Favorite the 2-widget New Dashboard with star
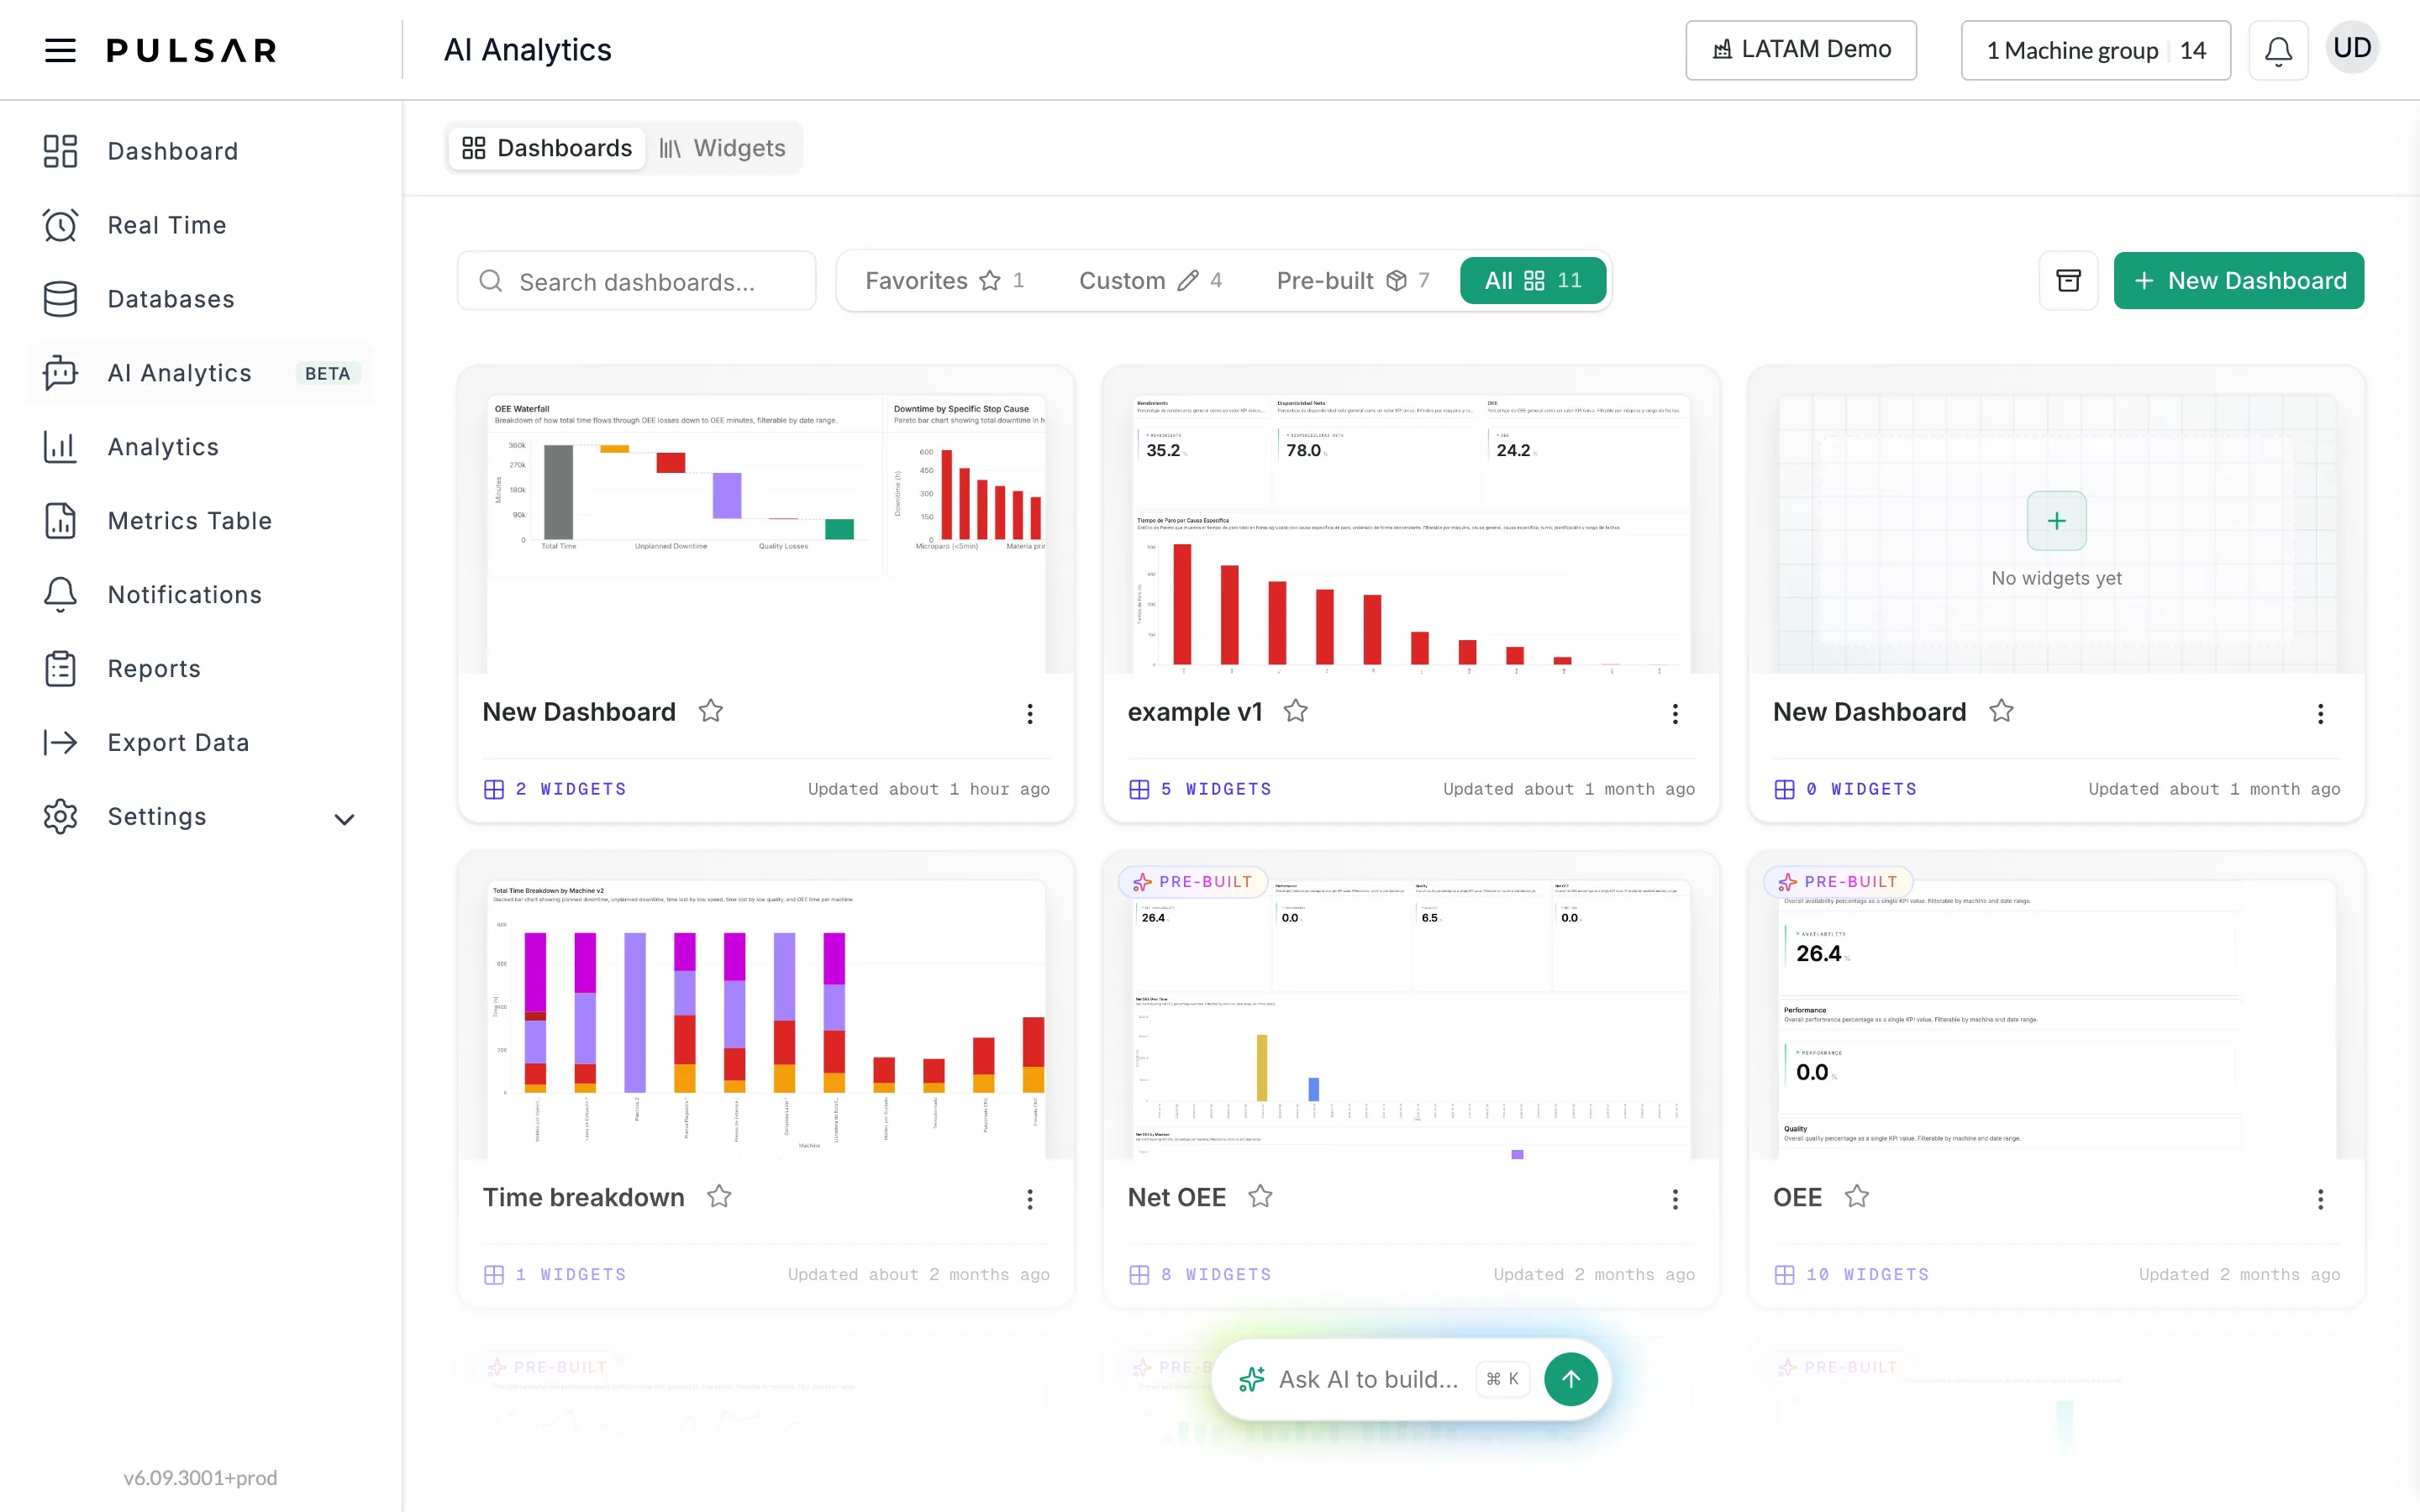The width and height of the screenshot is (2420, 1512). click(x=711, y=711)
